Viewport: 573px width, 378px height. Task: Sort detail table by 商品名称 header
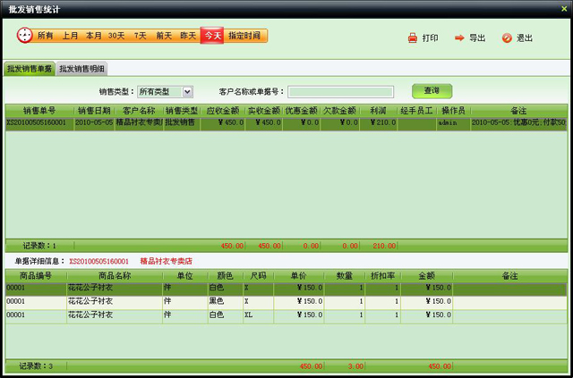114,276
